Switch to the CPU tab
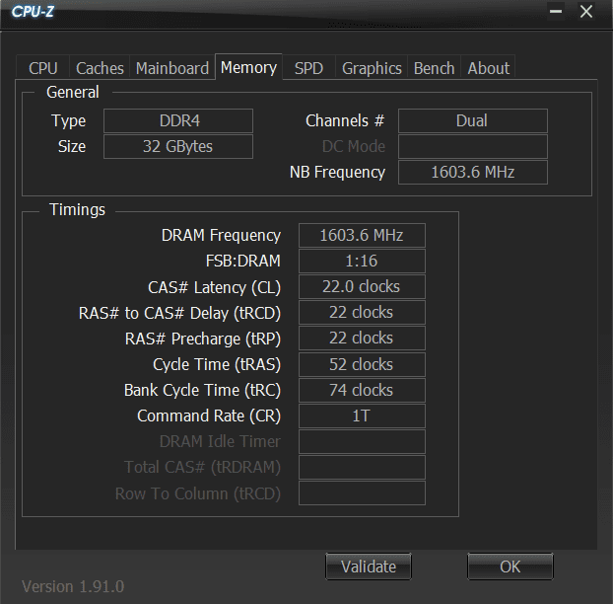613x604 pixels. click(x=43, y=68)
